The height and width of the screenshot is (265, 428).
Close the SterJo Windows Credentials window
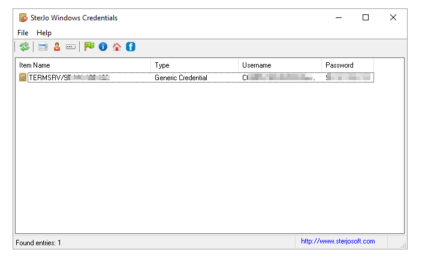click(393, 18)
